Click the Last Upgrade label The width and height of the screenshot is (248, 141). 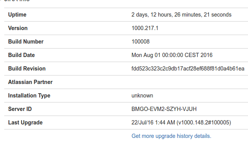(x=25, y=123)
